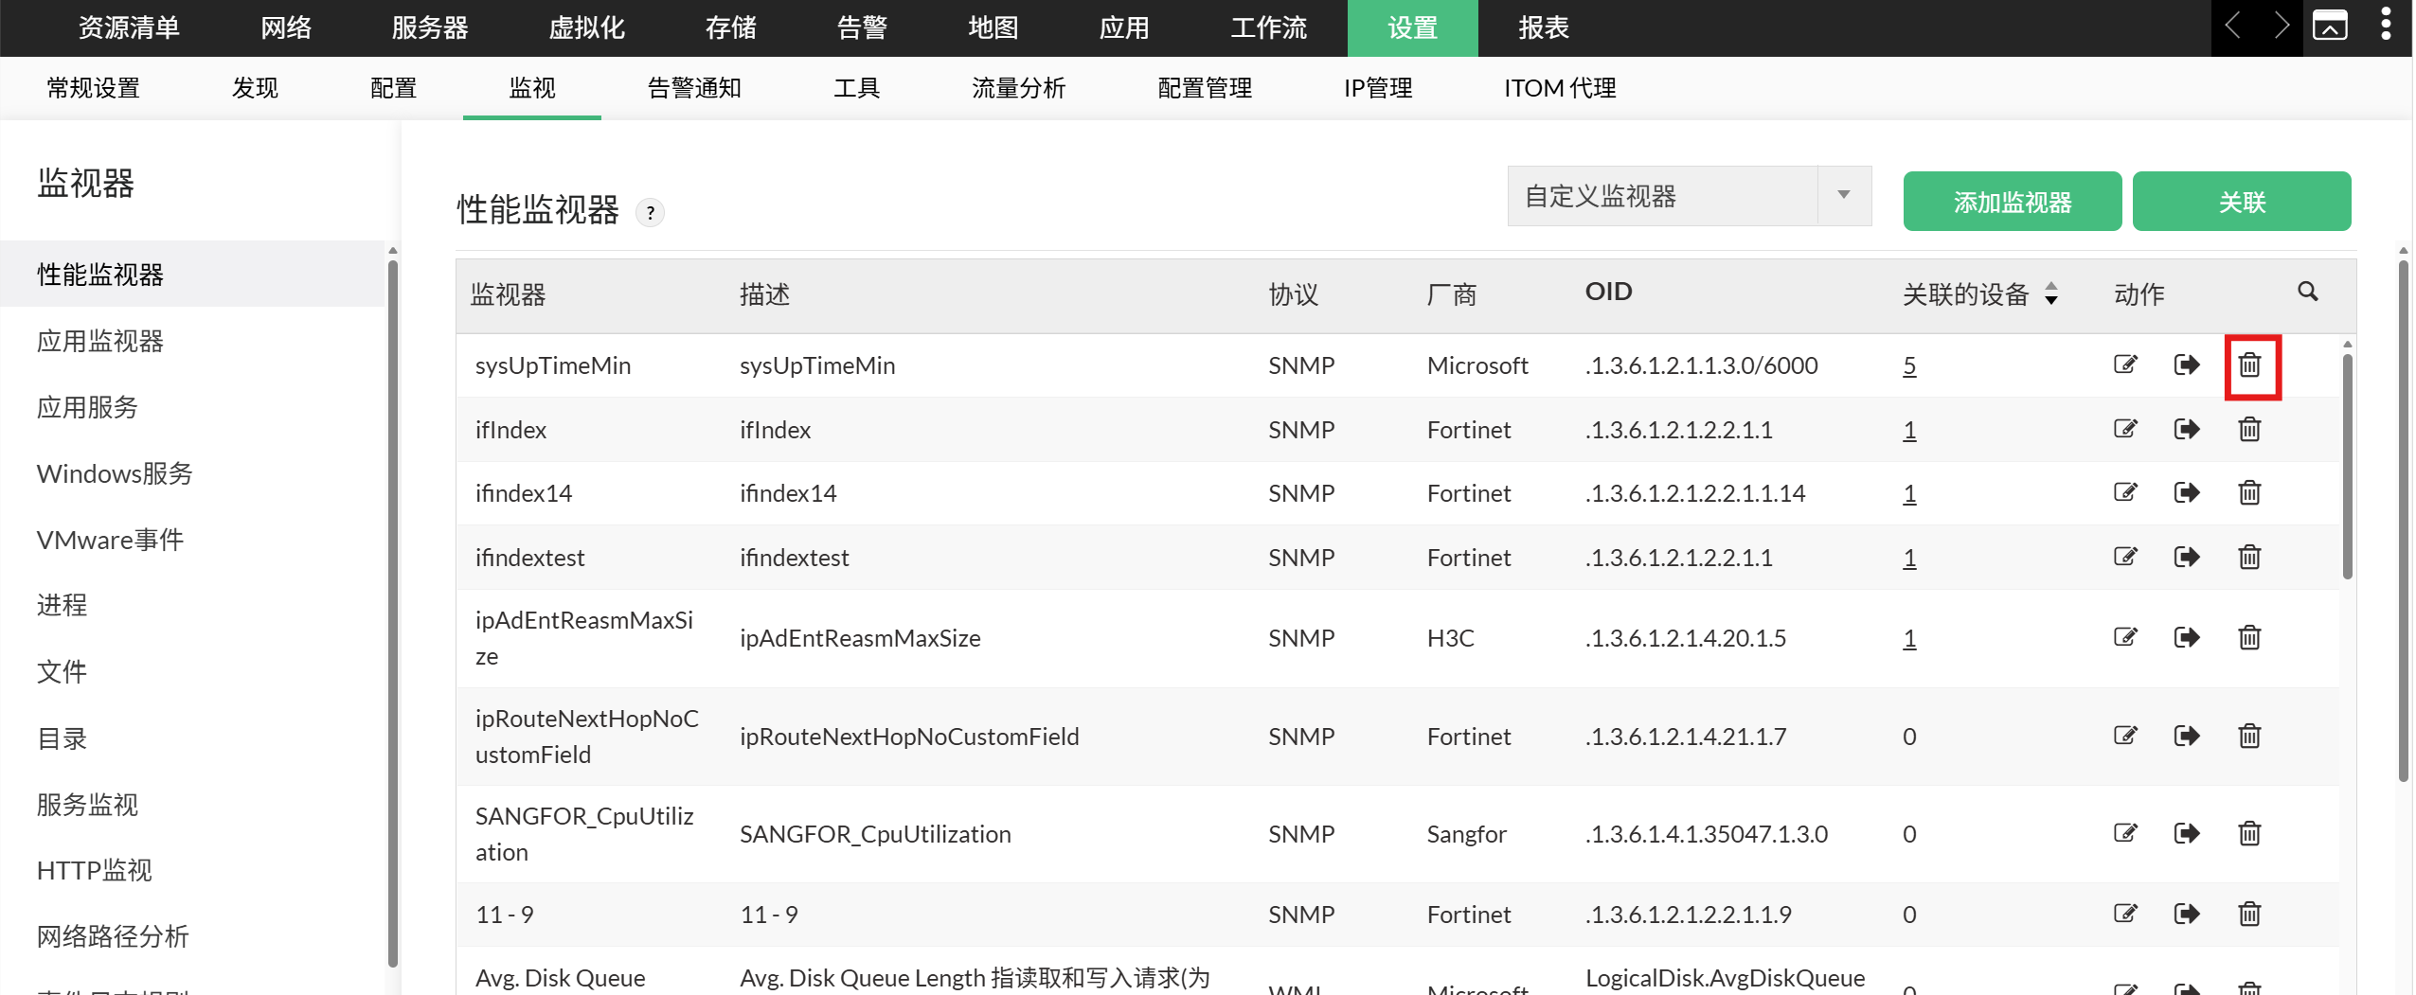Screen dimensions: 2416x995
Task: Open the help icon beside 性能监视器
Action: point(650,212)
